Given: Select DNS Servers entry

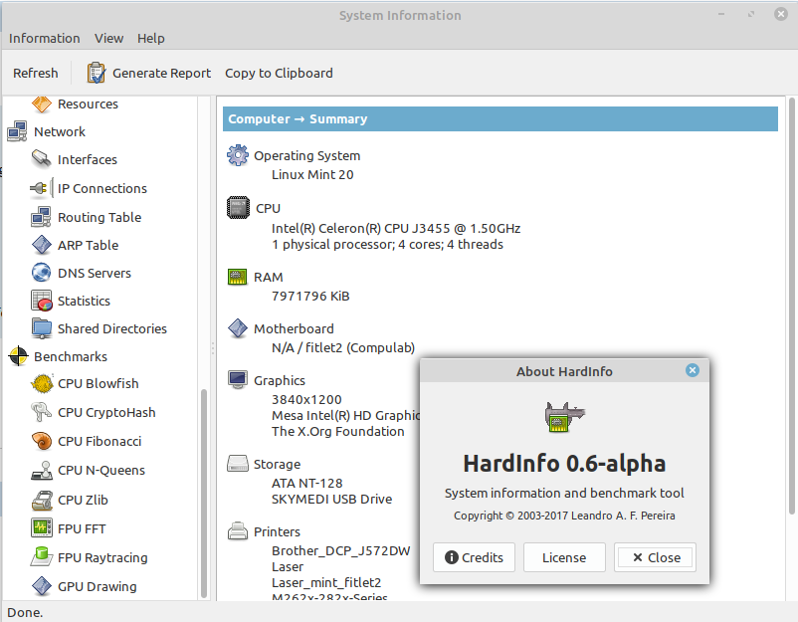Looking at the screenshot, I should coord(95,274).
